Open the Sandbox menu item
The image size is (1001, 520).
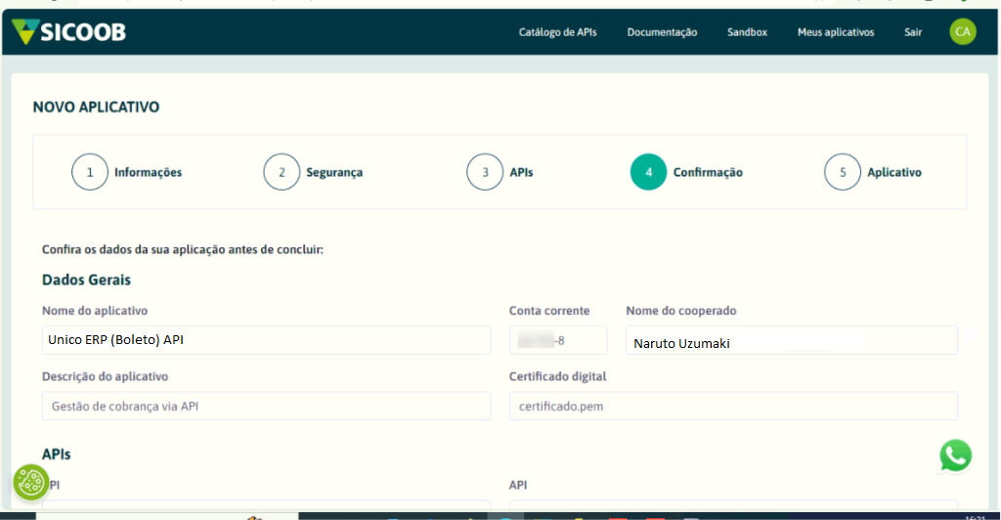point(747,32)
